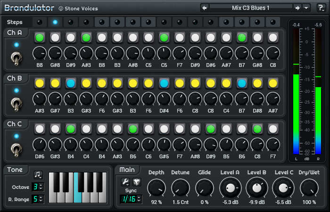Toggle Ch A first step pad above B8

tap(40, 38)
